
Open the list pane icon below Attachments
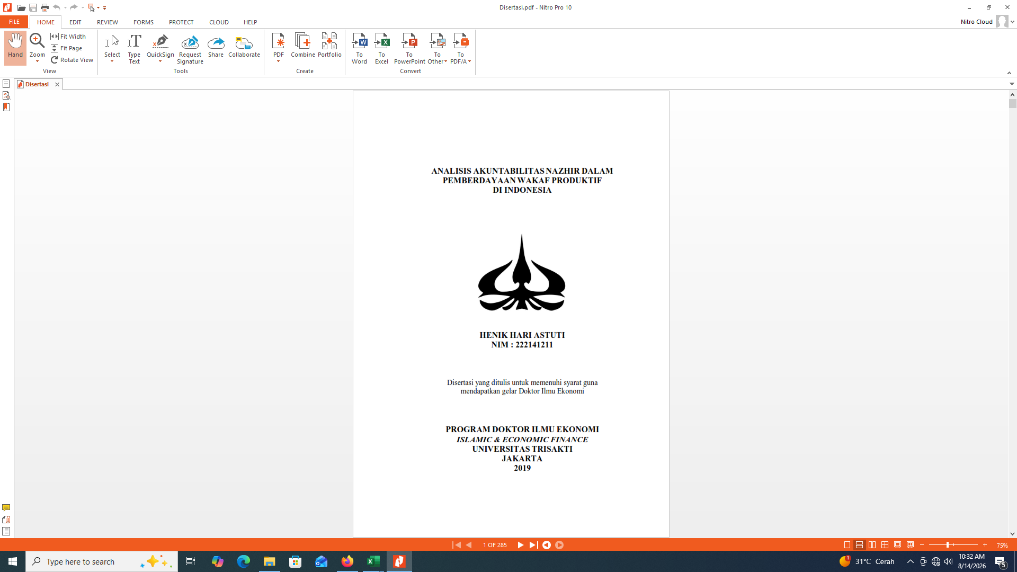pos(6,531)
